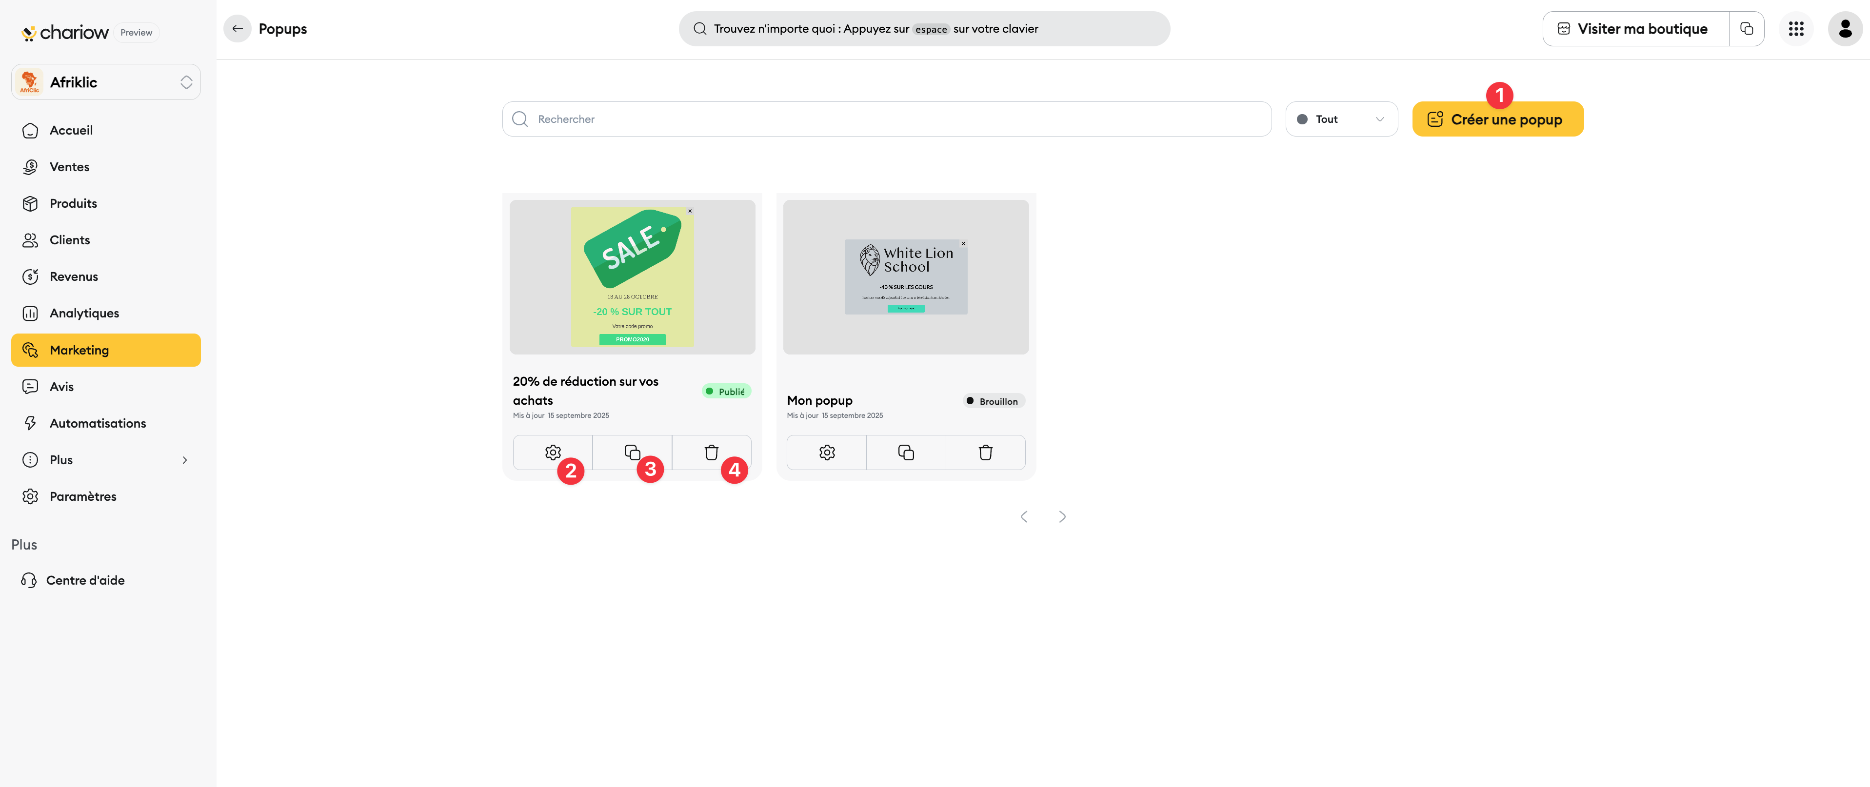Open the user profile avatar
Screen dimensions: 1870x787
[x=1845, y=29]
